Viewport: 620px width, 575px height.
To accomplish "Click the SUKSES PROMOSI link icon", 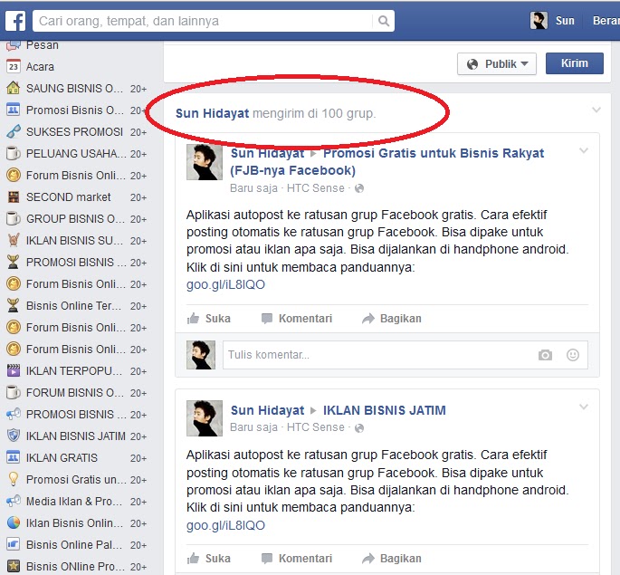I will pos(13,131).
